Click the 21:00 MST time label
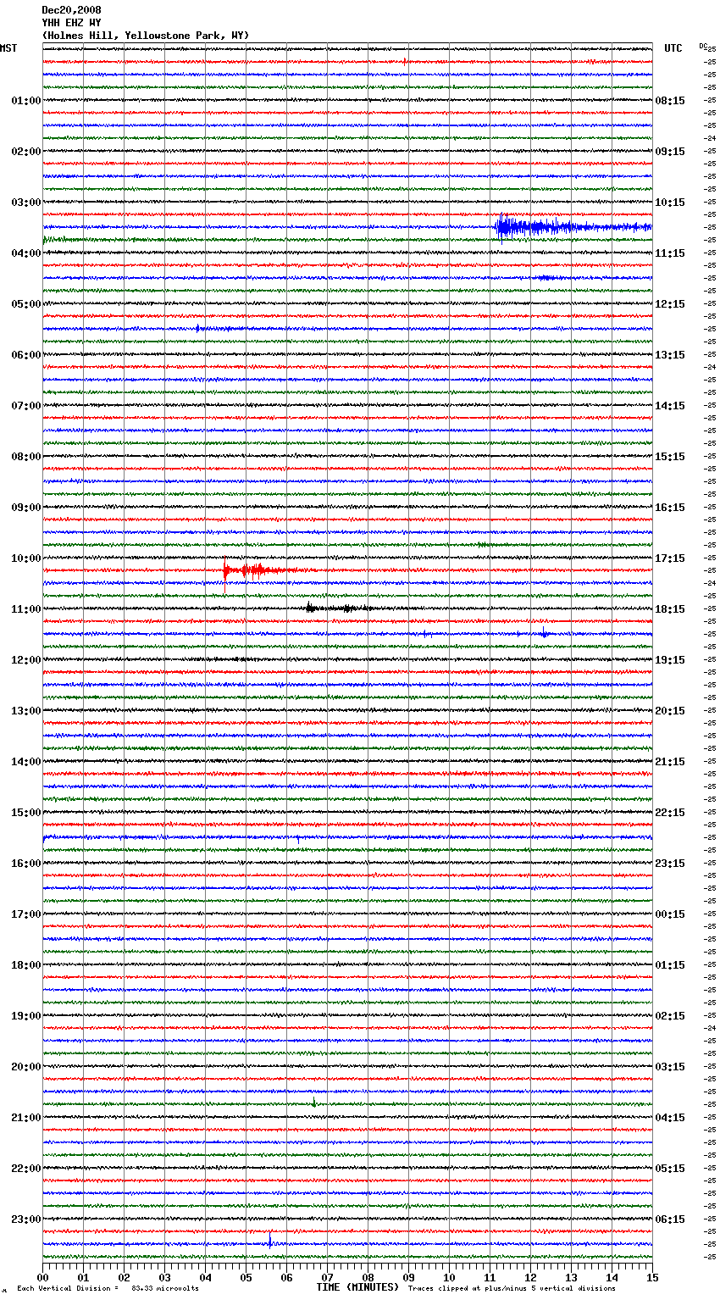720x1300 pixels. pos(26,1118)
